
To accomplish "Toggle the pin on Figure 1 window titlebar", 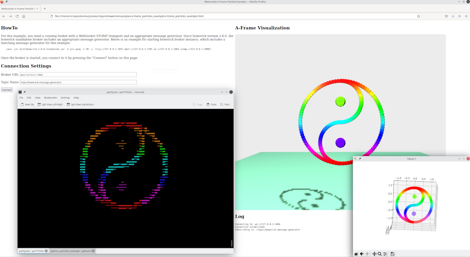I will tap(359, 159).
